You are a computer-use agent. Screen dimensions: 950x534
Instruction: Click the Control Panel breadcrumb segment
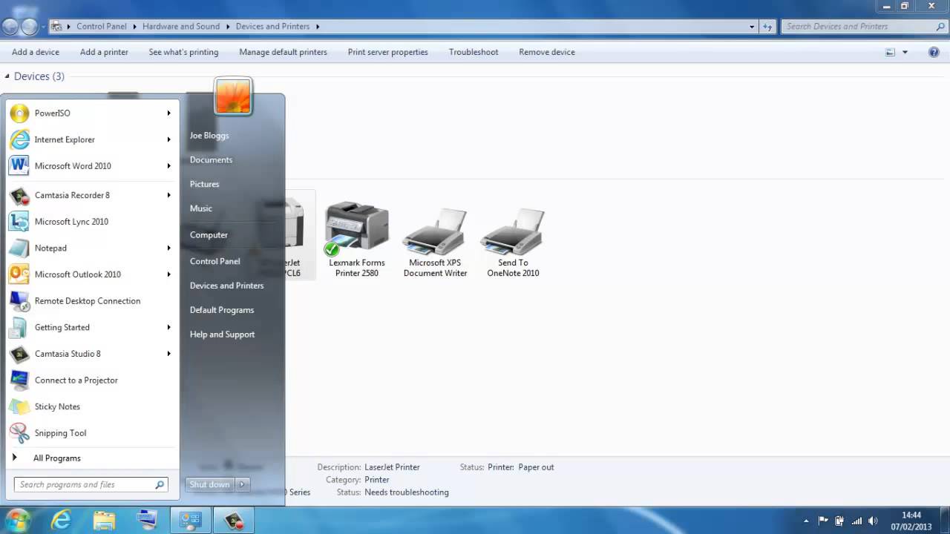[x=101, y=27]
